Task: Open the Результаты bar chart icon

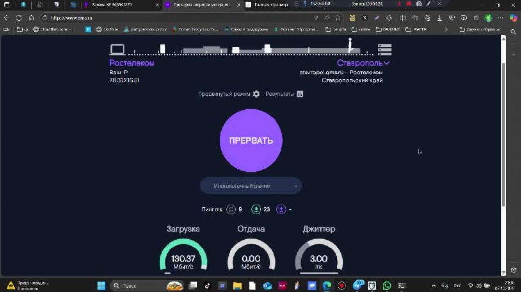Action: coord(300,94)
